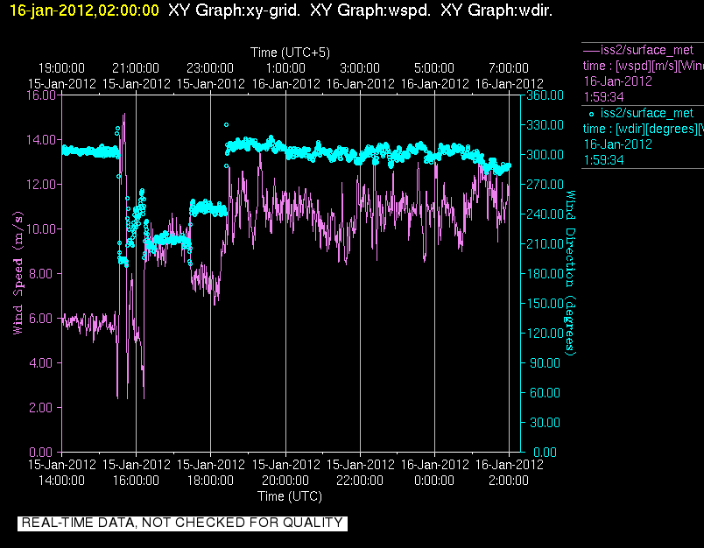
Task: Click the 16:00:00 bottom axis time label
Action: [x=136, y=481]
